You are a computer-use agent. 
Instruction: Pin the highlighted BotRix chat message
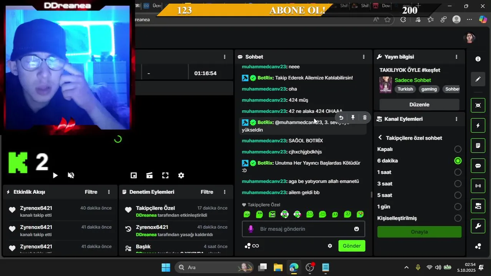pyautogui.click(x=353, y=118)
